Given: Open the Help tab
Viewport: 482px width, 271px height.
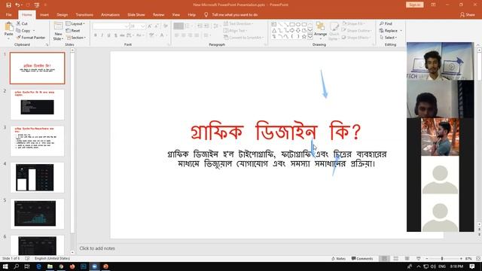Looking at the screenshot, I should coord(191,15).
